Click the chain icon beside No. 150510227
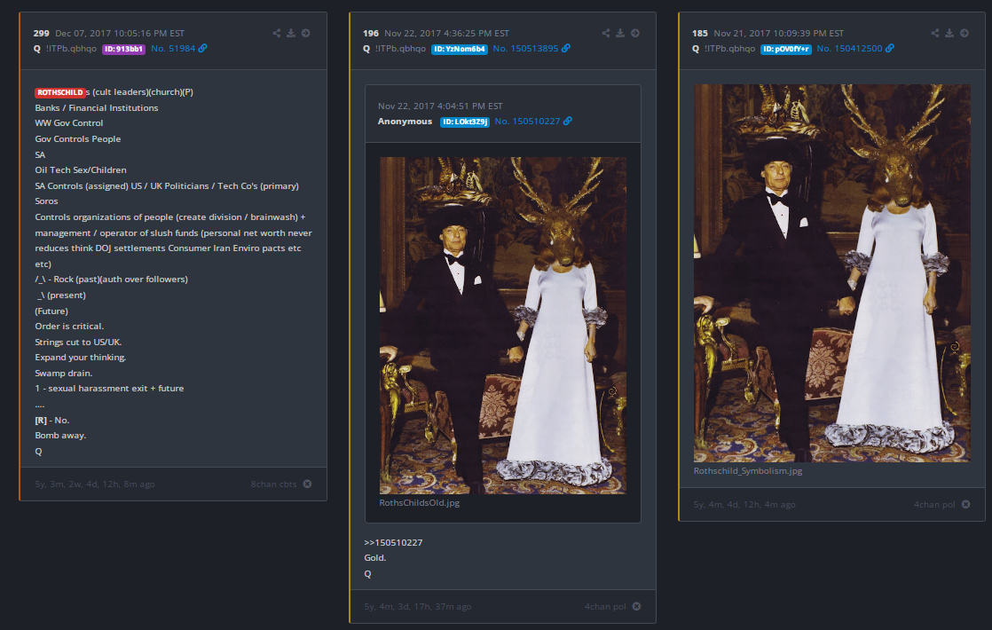The image size is (992, 630). point(568,121)
